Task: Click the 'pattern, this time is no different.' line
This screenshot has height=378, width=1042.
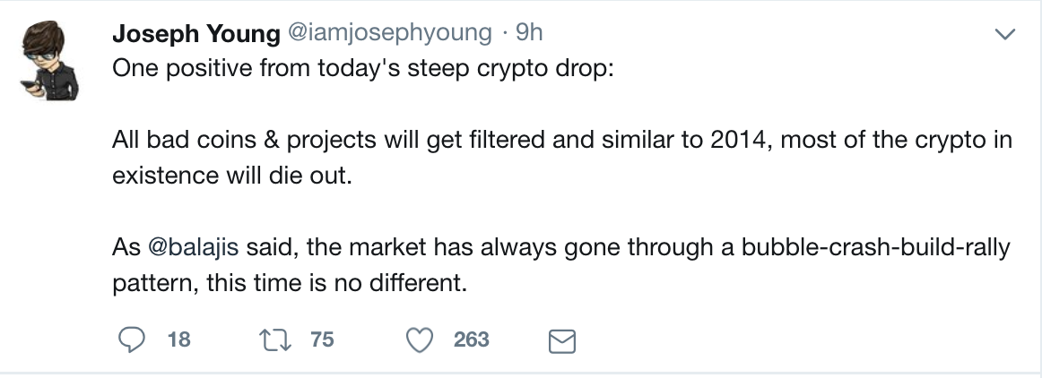Action: (x=291, y=283)
